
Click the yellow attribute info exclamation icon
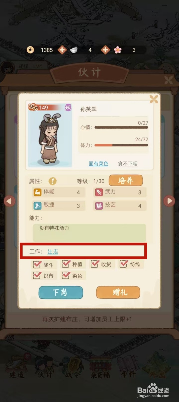click(x=52, y=181)
